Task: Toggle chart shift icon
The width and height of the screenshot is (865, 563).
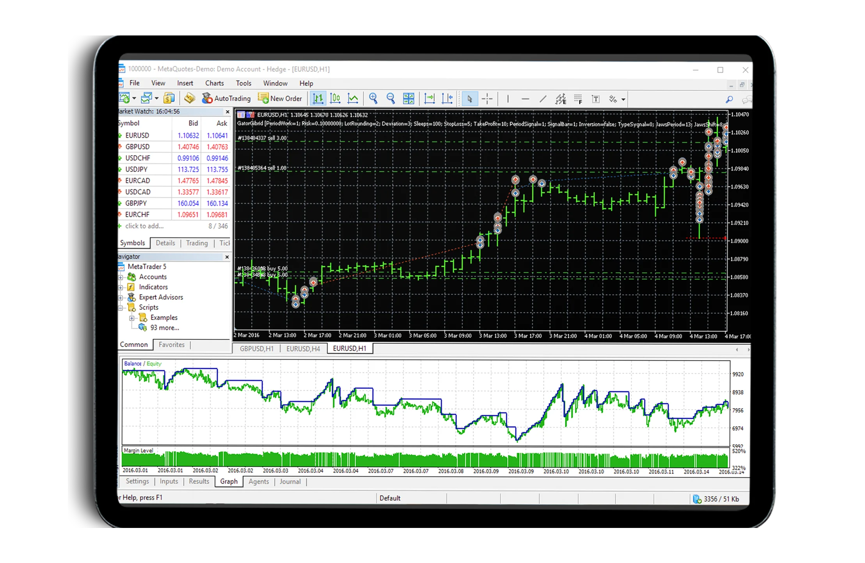Action: tap(447, 99)
